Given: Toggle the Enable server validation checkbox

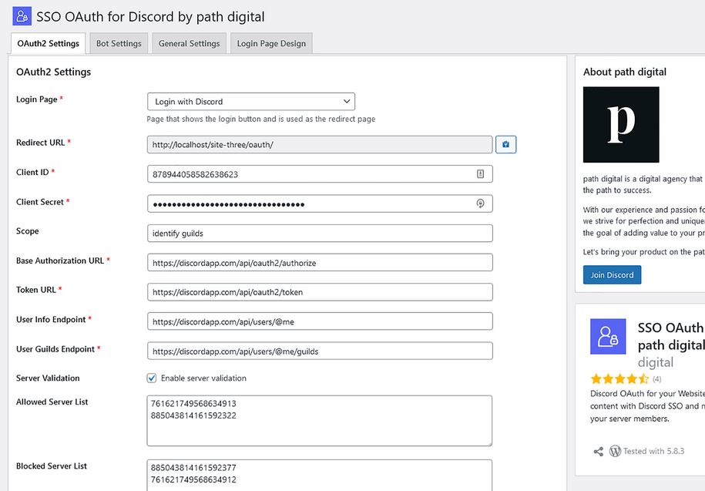Looking at the screenshot, I should [152, 378].
